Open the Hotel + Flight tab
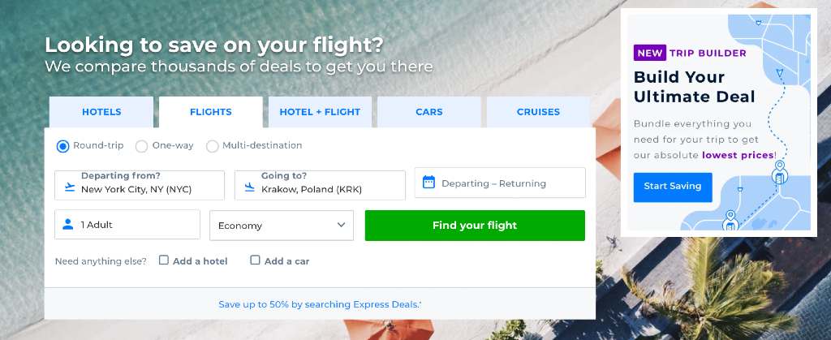Viewport: 831px width, 340px height. 320,112
